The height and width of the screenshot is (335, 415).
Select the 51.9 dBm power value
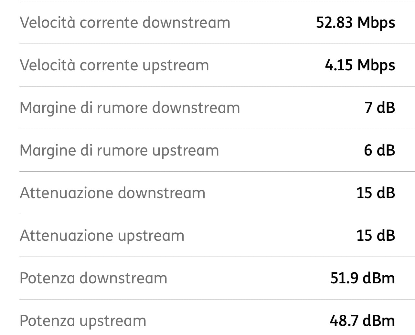[x=362, y=278]
